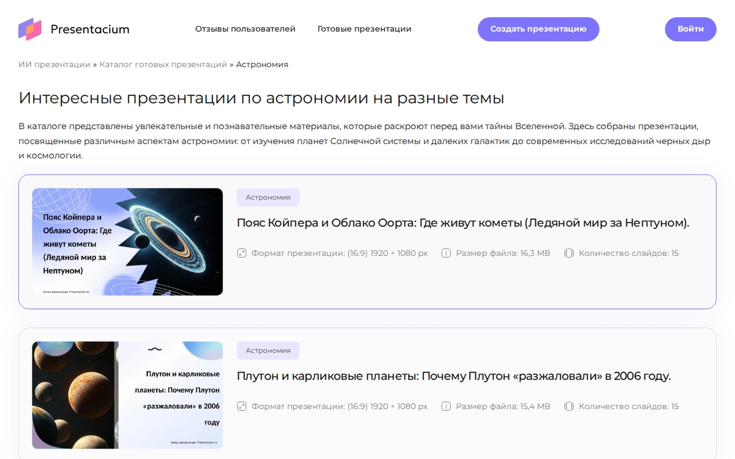Click format text in Пояс Койпера card

coord(339,253)
